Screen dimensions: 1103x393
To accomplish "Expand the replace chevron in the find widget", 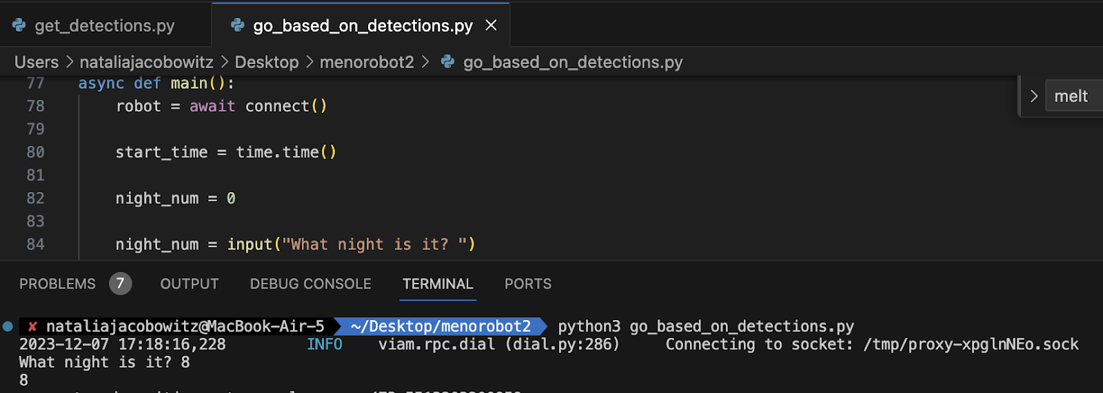I will pos(1033,96).
